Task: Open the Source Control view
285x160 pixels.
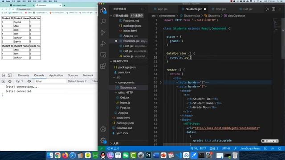Action: point(103,32)
